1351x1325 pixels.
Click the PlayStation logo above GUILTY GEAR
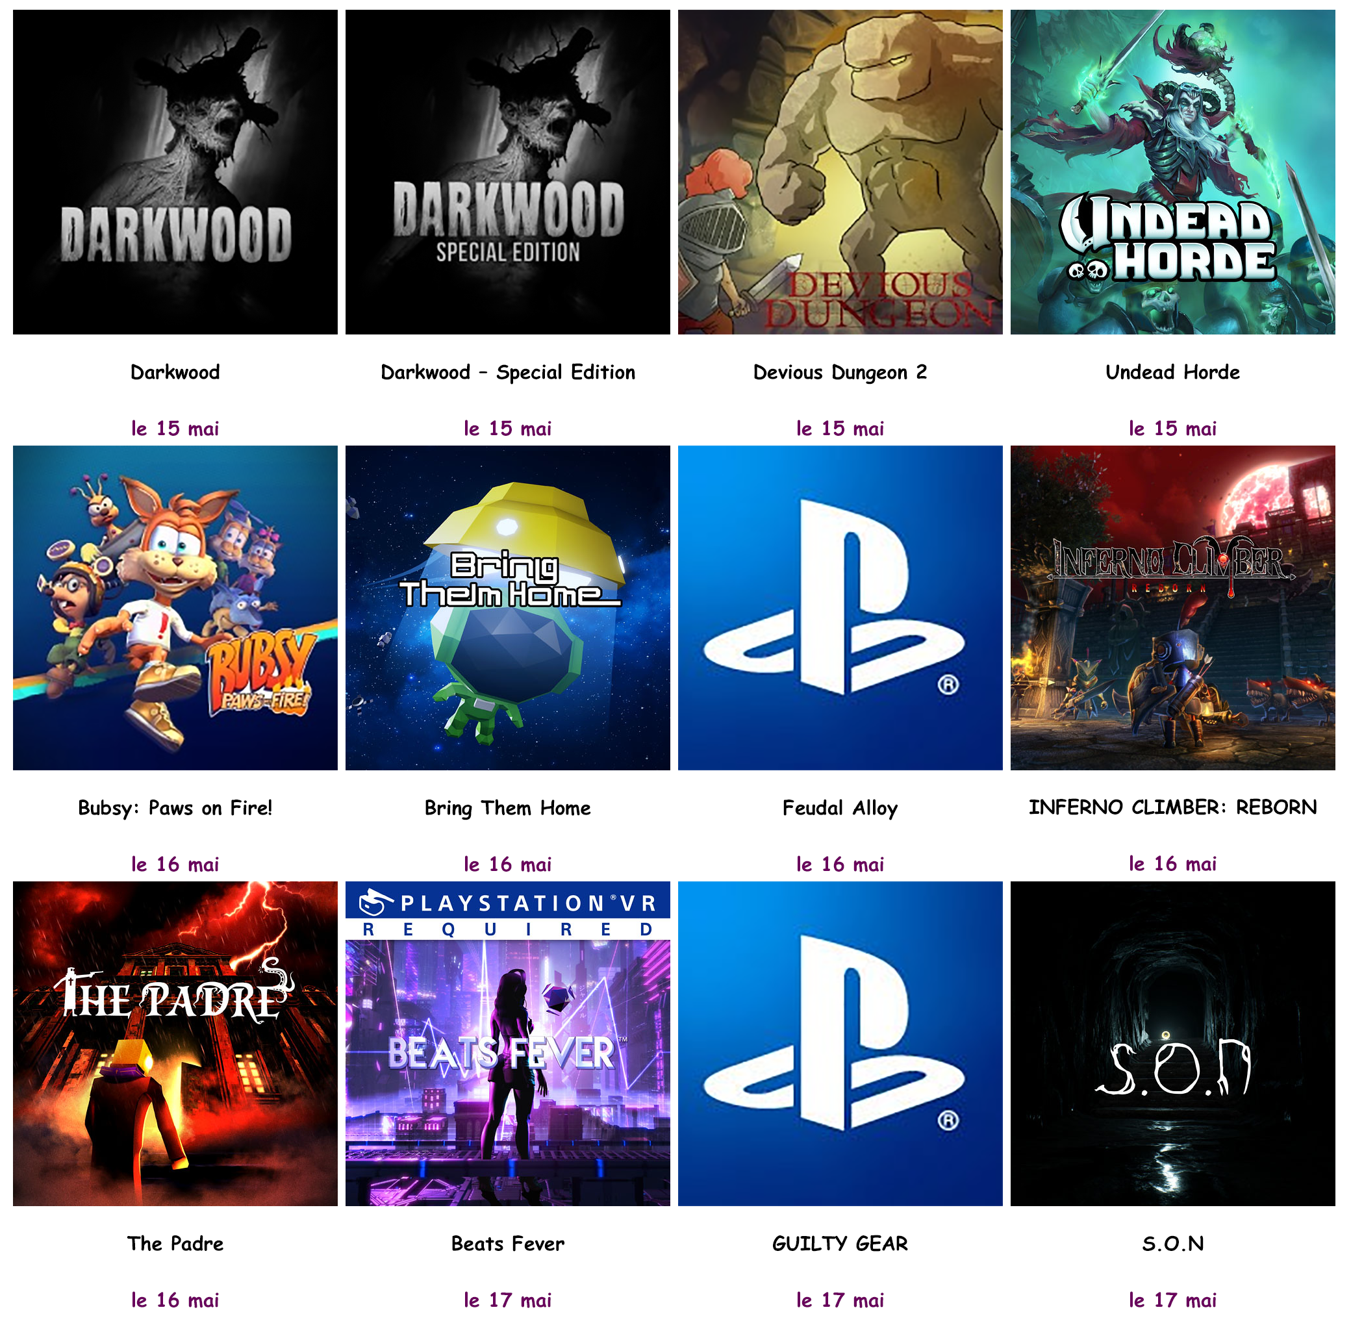(x=840, y=1044)
